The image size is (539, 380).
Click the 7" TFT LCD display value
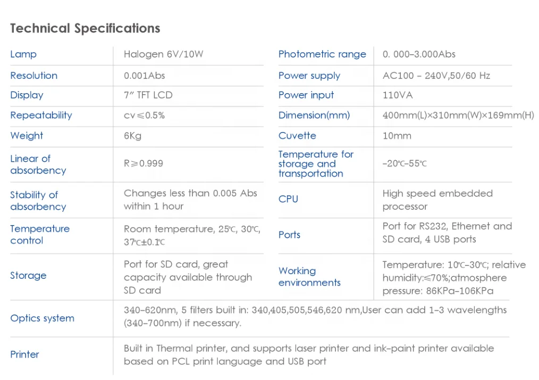(148, 95)
